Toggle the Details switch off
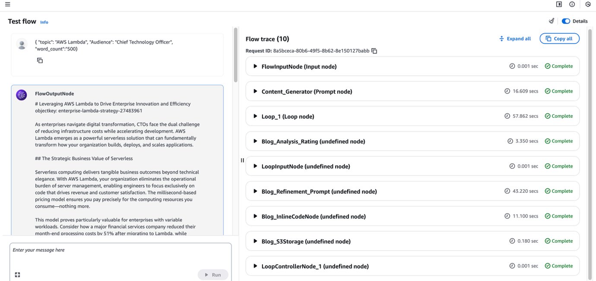This screenshot has height=281, width=596. tap(566, 21)
